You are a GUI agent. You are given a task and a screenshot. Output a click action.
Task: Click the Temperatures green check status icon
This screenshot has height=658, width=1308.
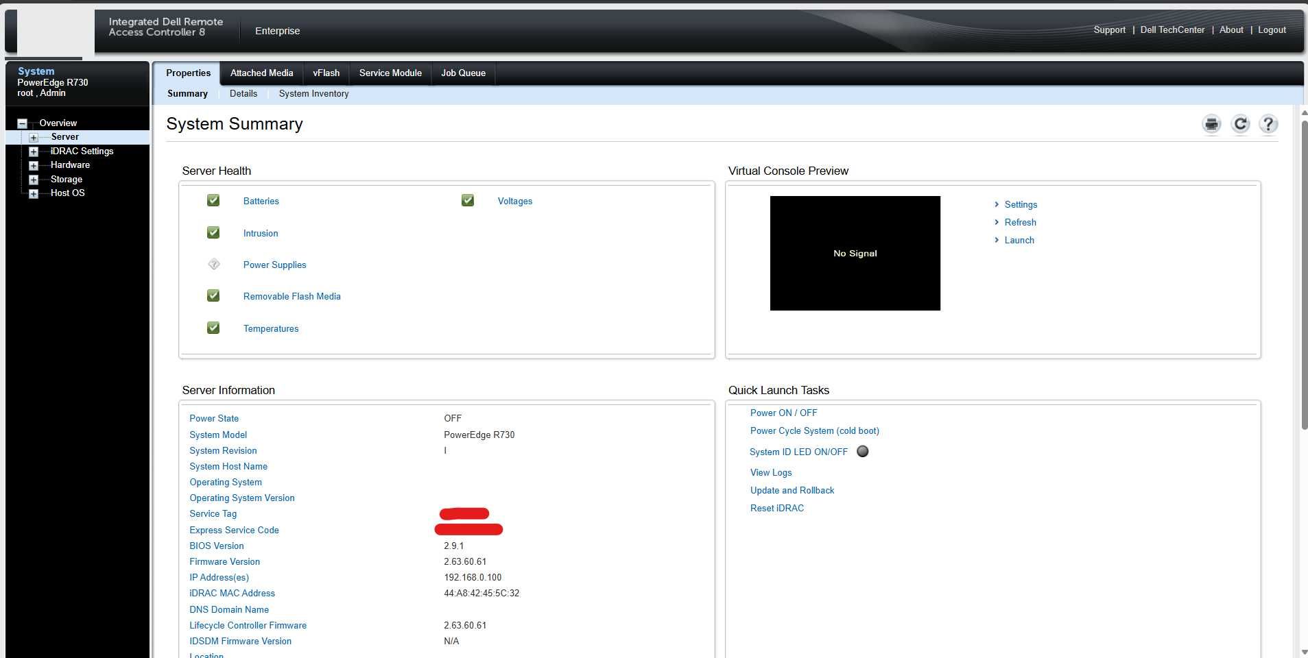[213, 328]
